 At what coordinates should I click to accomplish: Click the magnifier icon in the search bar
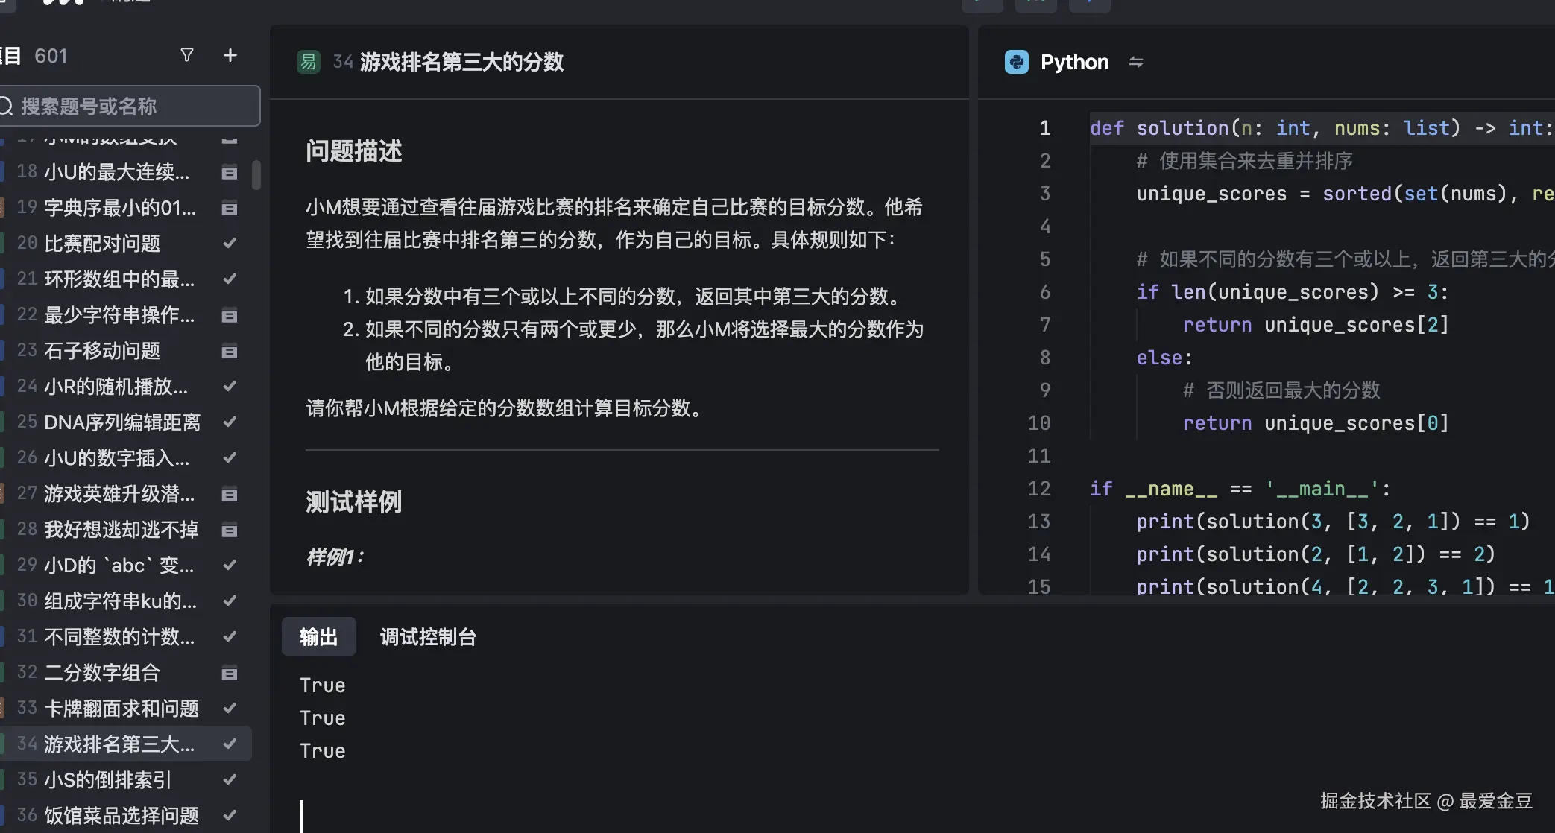coord(7,106)
